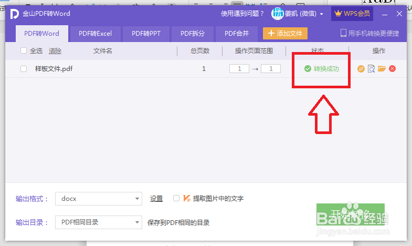Viewport: 412px width, 246px height.
Task: Click the green 开始转换 button
Action: coord(351,214)
